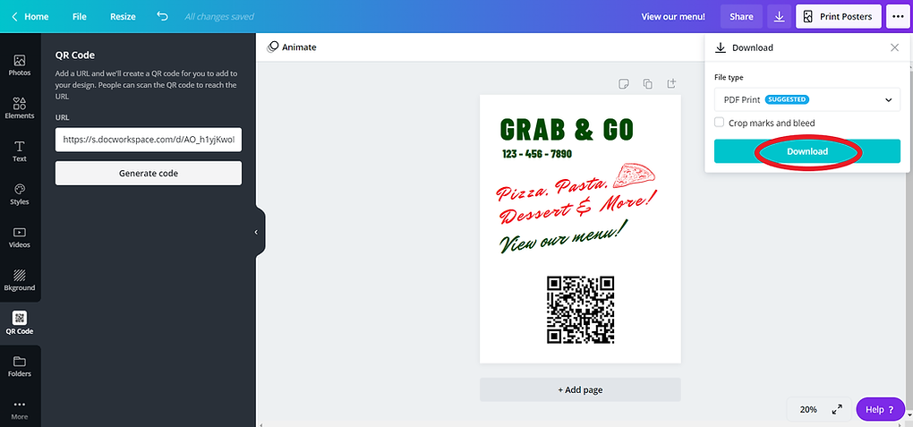Click the design title 'View our menu!'

point(673,17)
